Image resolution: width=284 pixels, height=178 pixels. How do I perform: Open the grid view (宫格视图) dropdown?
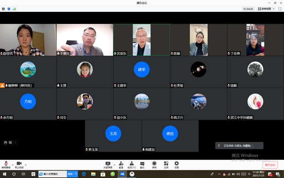click(266, 9)
